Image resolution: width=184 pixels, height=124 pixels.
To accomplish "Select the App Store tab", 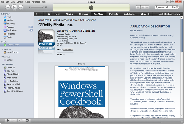I will point(99,14).
